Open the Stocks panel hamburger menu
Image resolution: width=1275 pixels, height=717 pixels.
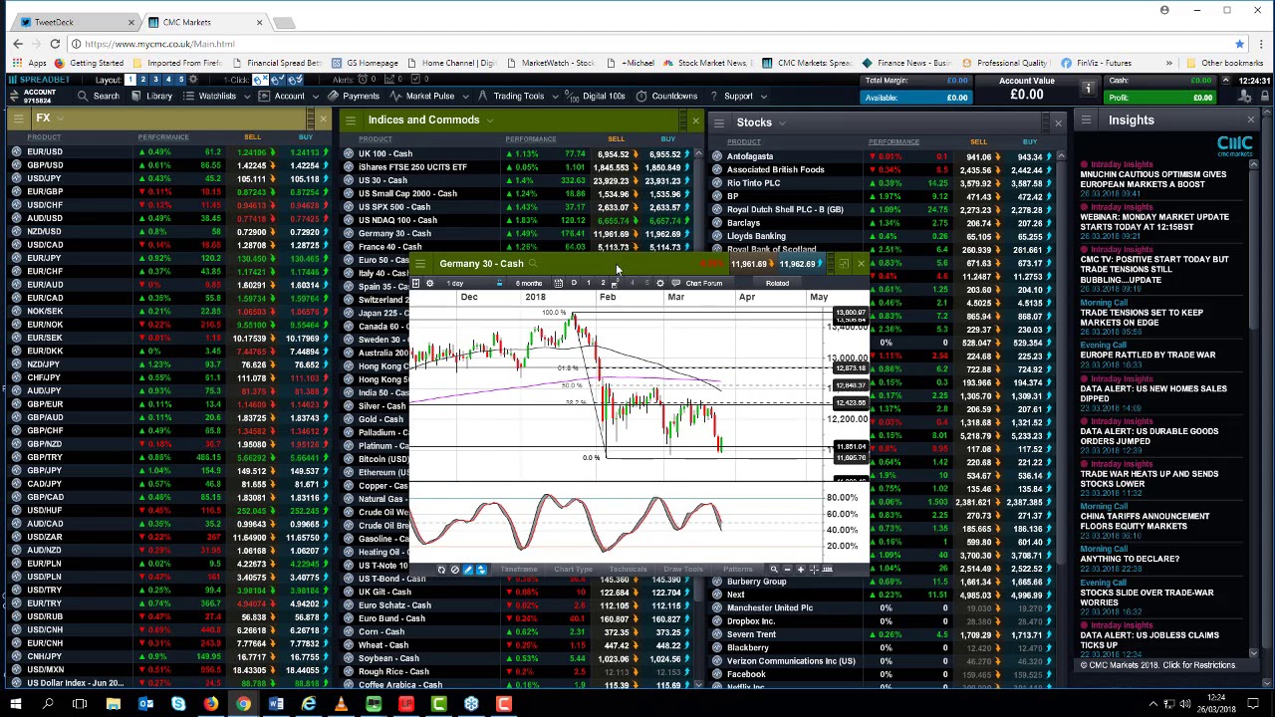click(x=718, y=122)
